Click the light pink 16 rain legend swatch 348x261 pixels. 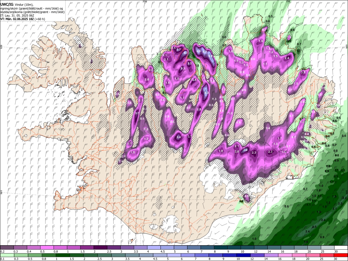[285, 255]
